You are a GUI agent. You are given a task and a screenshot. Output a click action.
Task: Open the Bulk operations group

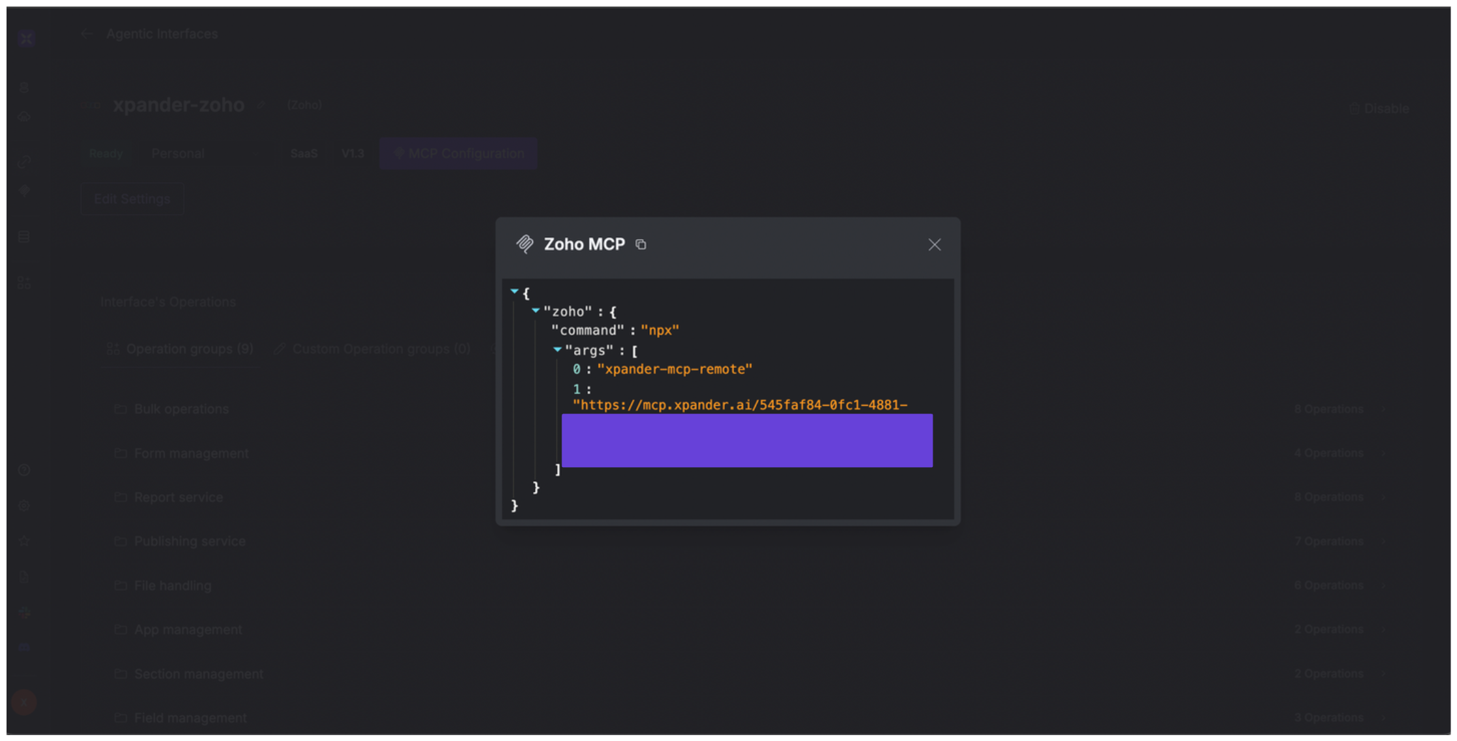tap(751, 409)
